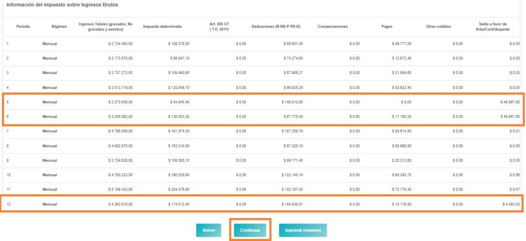Image resolution: width=526 pixels, height=241 pixels.
Task: Click the Deducciones (R-RB-P-PA-D) column header
Action: (x=276, y=26)
